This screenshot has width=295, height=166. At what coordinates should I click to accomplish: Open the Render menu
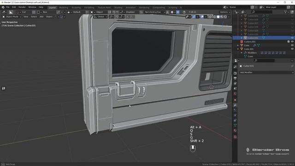[22, 7]
